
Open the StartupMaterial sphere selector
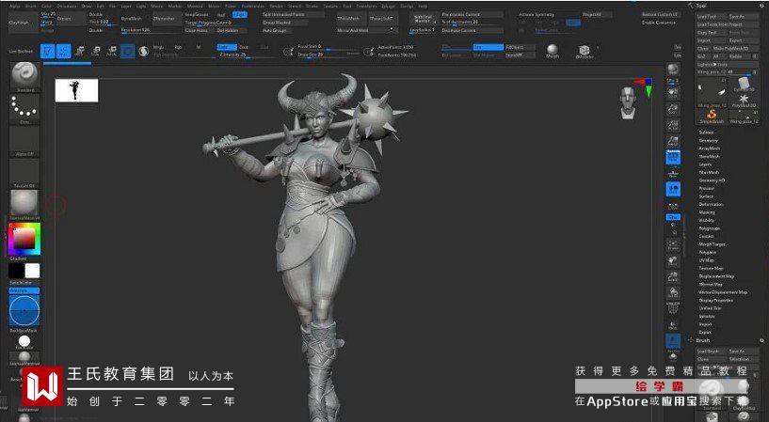pos(24,204)
